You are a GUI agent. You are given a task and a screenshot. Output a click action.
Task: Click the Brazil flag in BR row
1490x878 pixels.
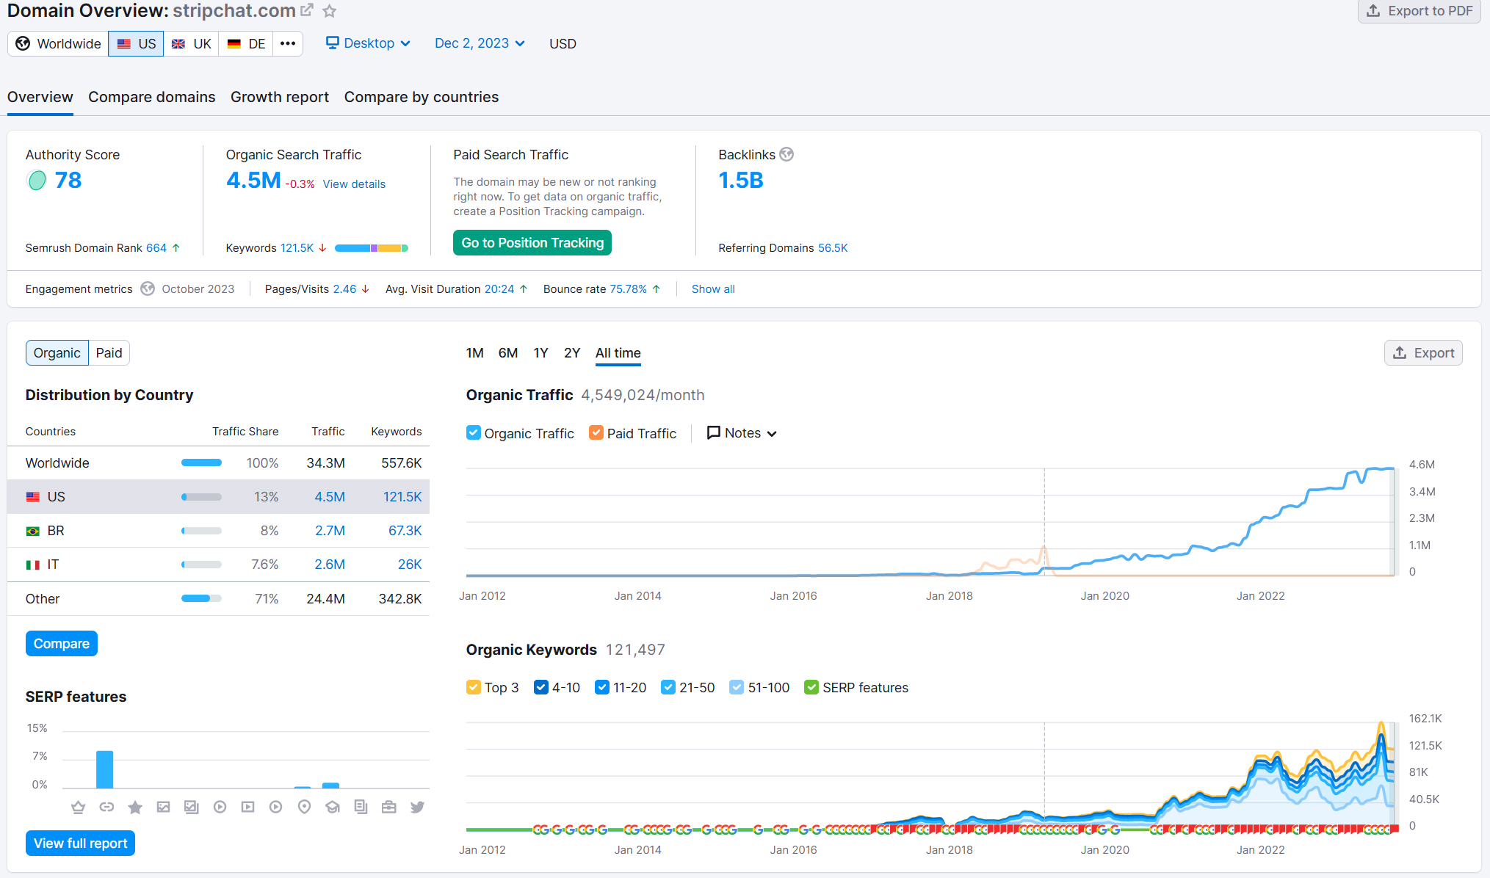(x=33, y=531)
